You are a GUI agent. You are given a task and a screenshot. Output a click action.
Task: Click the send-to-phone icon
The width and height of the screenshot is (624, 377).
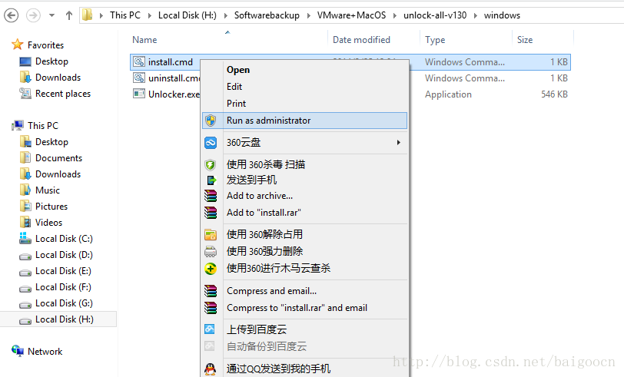pos(211,180)
